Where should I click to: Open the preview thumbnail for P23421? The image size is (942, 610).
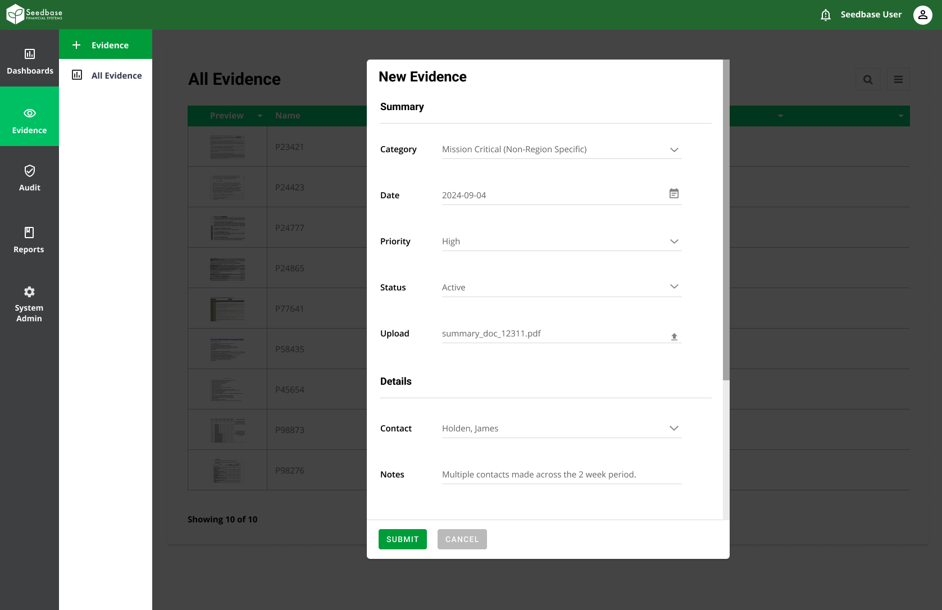(x=227, y=147)
